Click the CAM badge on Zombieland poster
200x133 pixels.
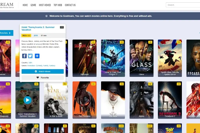pyautogui.click(x=121, y=126)
